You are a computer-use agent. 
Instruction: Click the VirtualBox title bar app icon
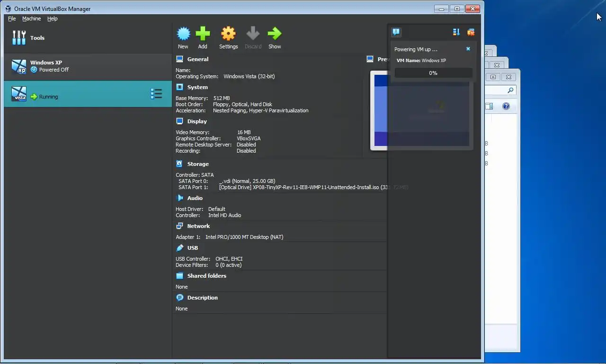pos(8,9)
